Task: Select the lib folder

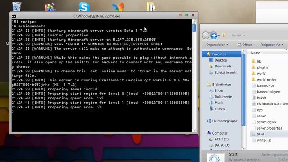Action: point(259,61)
